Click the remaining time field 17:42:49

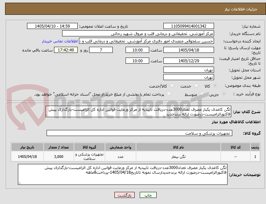coord(65,50)
